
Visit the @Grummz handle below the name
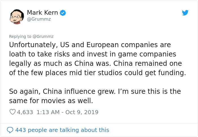click(39, 19)
